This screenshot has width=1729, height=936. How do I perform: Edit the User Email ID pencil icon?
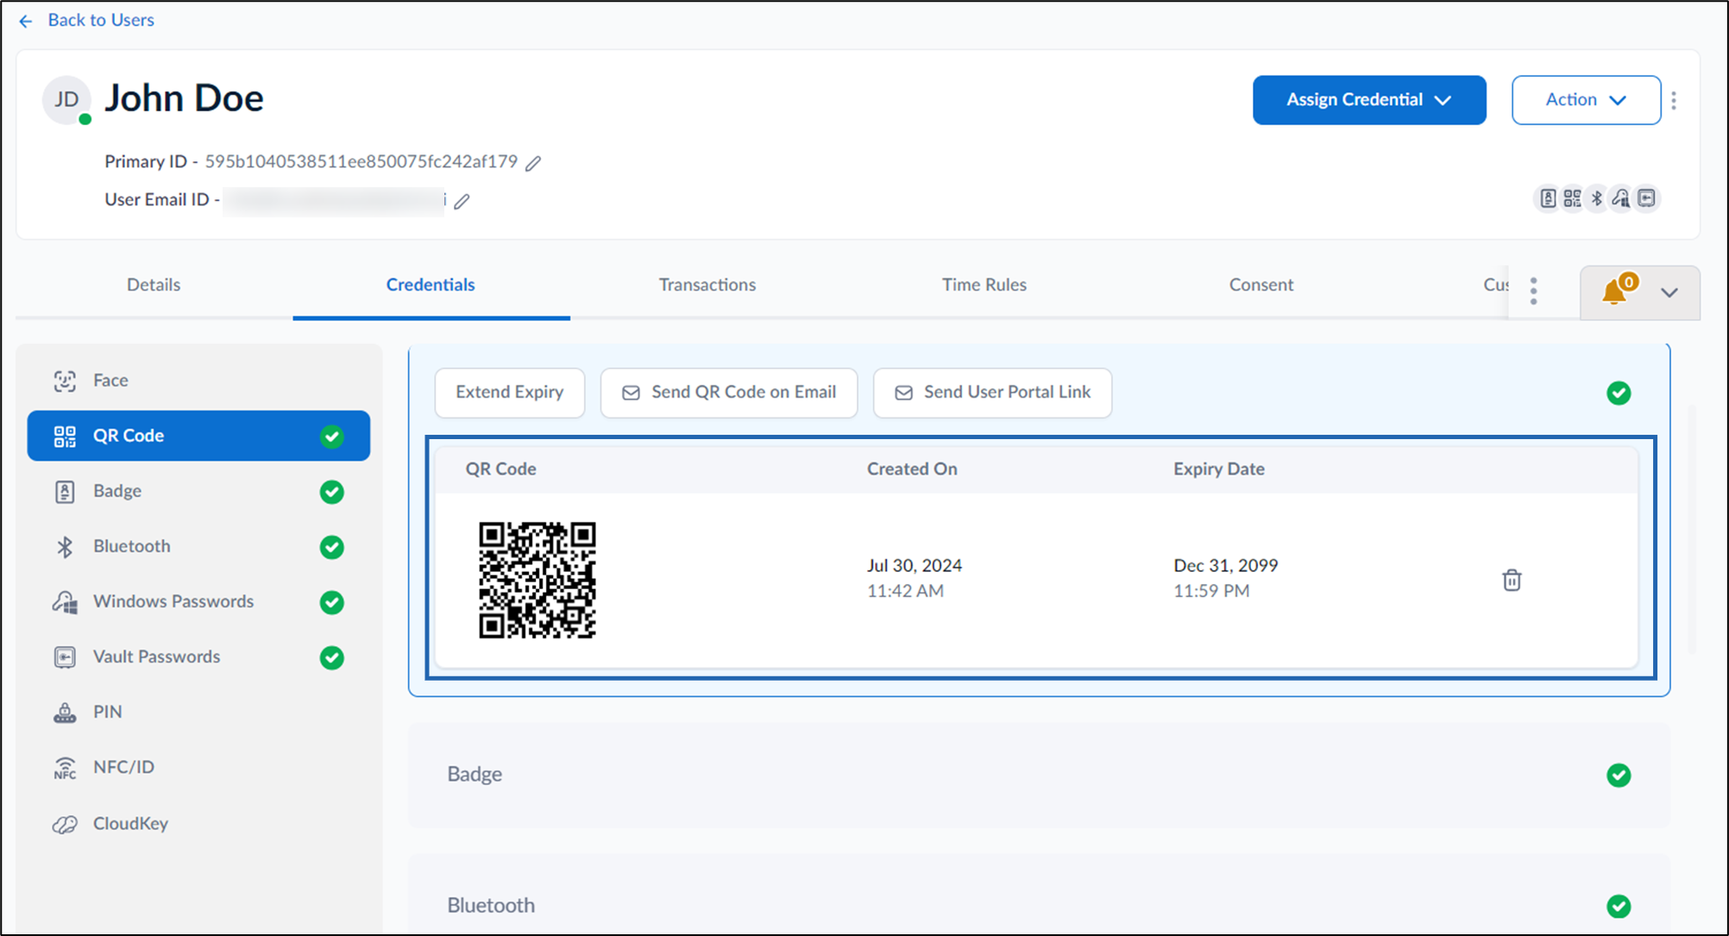point(462,201)
